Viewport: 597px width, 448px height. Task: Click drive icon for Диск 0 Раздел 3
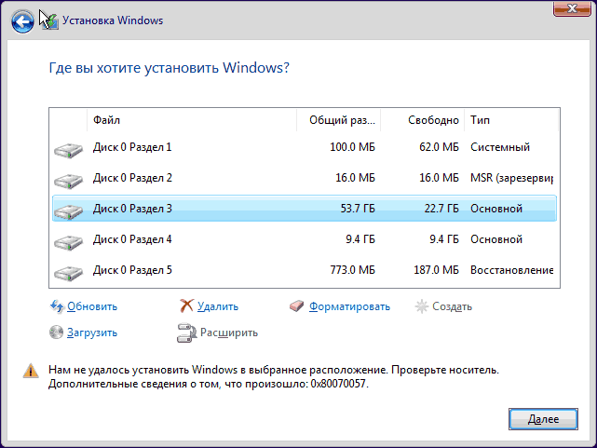pos(68,211)
